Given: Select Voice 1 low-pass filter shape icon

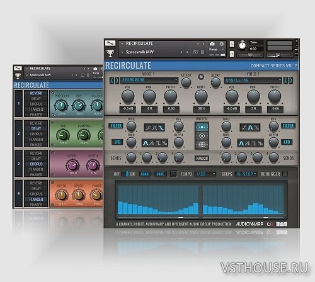Looking at the screenshot, I should tap(161, 127).
